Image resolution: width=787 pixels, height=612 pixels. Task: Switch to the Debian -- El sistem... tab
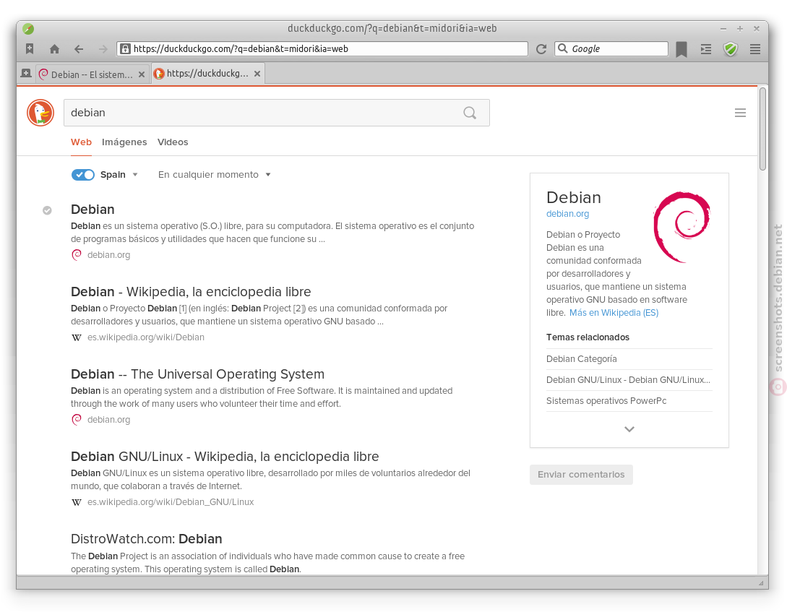pos(93,74)
